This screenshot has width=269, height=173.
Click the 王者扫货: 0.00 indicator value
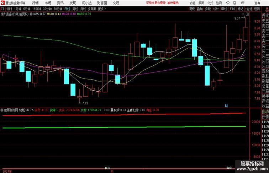coord(136,110)
